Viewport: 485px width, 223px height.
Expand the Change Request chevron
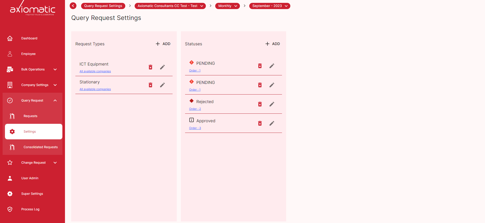(55, 163)
